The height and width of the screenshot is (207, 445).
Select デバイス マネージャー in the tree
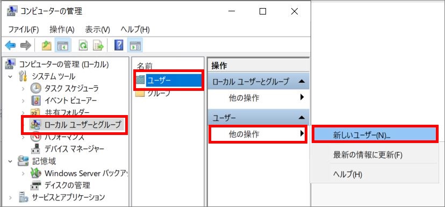[74, 148]
